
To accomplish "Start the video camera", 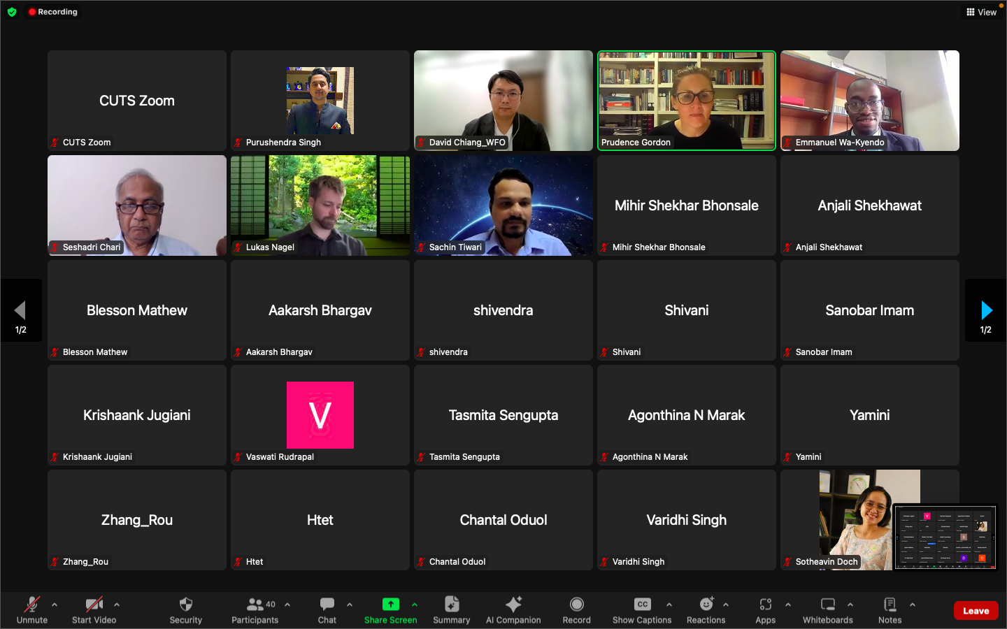I will (94, 609).
